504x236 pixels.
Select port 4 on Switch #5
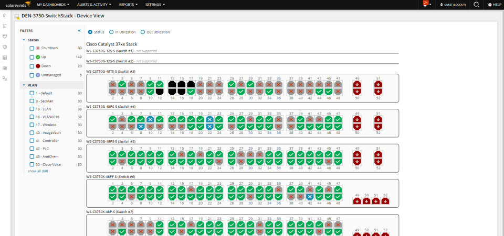[122, 161]
